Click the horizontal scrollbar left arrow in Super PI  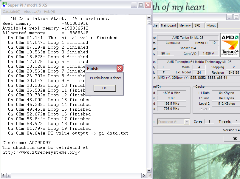[x=4, y=175]
